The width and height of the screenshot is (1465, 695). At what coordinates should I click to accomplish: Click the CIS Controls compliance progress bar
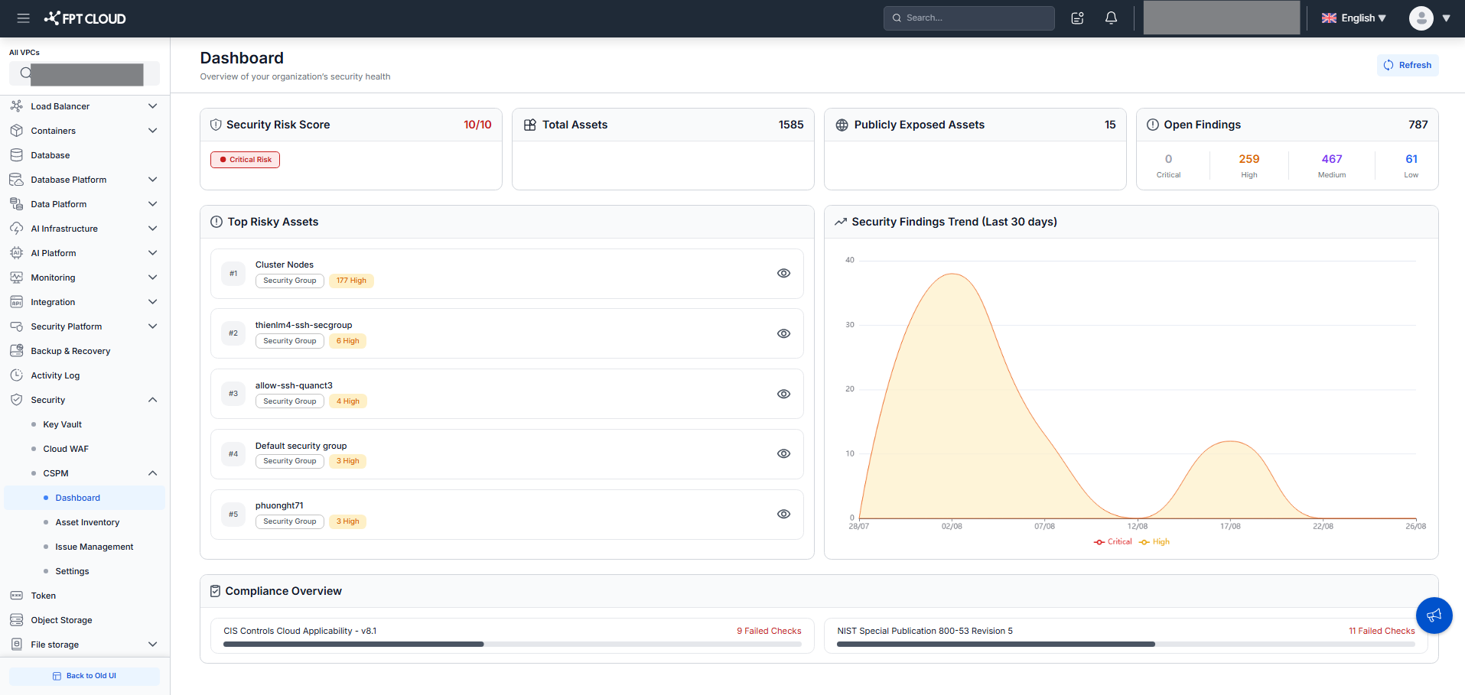[x=513, y=645]
